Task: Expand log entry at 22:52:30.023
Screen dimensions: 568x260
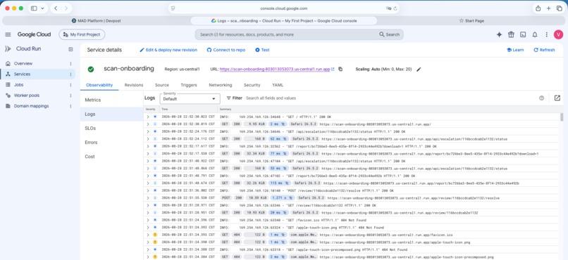Action: point(148,117)
